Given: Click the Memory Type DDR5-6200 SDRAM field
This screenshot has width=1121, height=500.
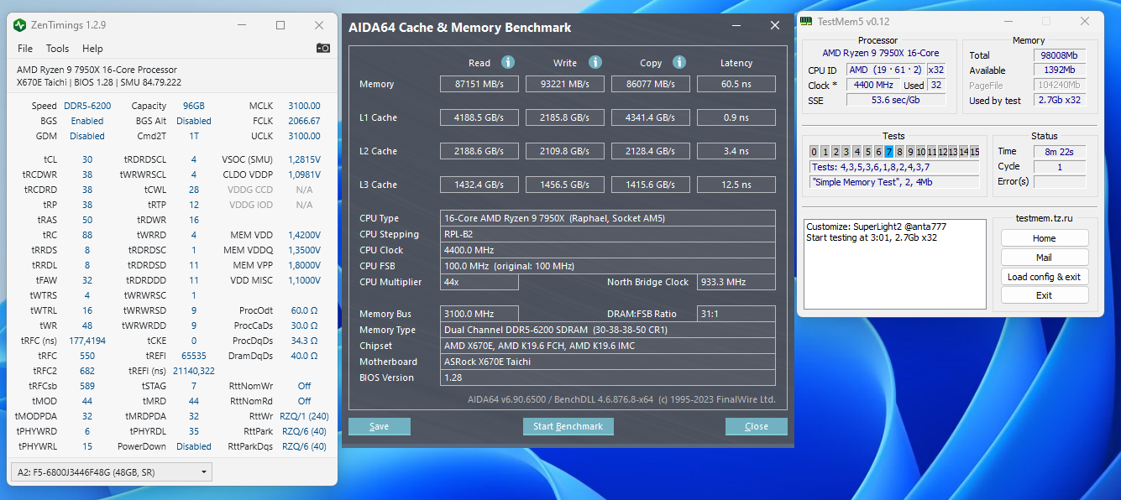Looking at the screenshot, I should 608,330.
